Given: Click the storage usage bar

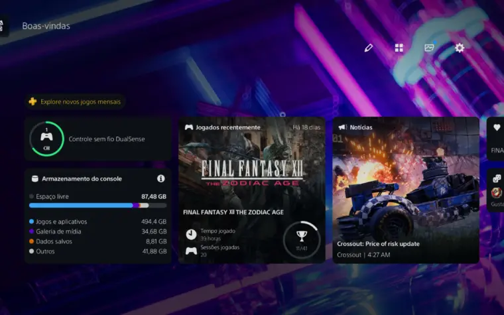Looking at the screenshot, I should pos(97,206).
